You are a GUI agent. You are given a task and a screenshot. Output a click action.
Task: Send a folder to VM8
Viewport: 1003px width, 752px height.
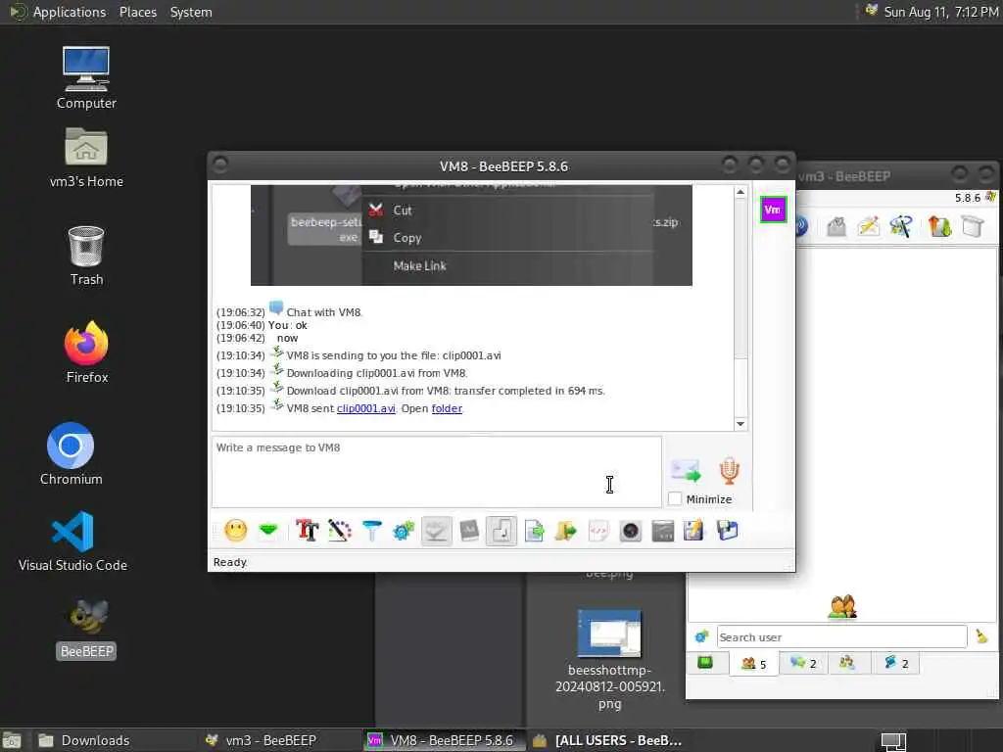point(566,530)
